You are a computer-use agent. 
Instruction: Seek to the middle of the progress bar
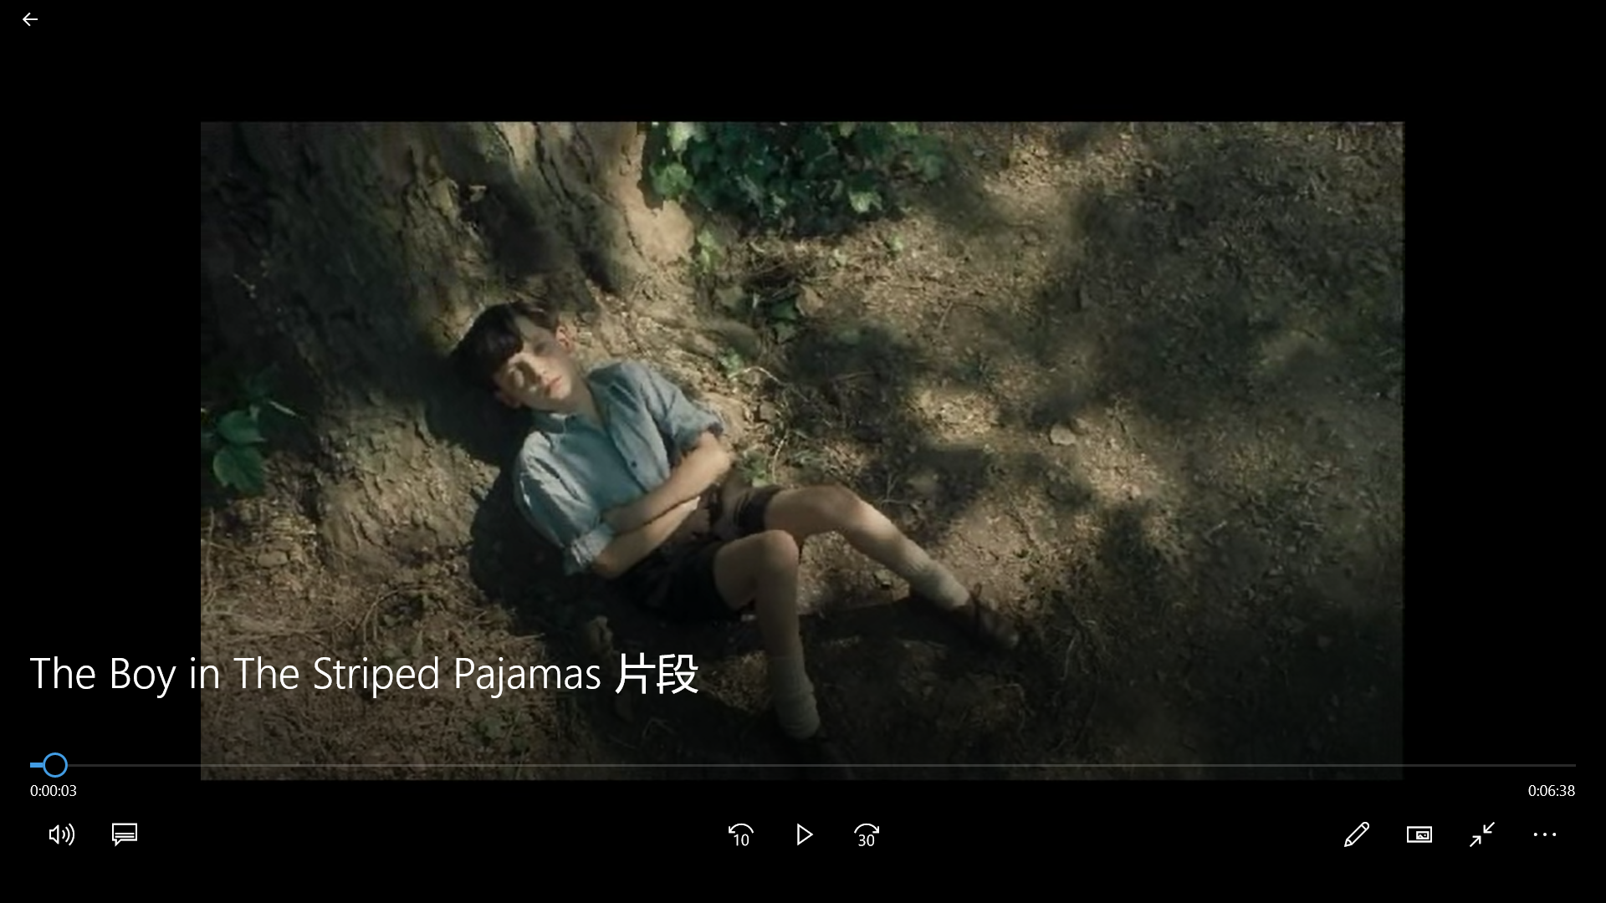click(x=803, y=765)
